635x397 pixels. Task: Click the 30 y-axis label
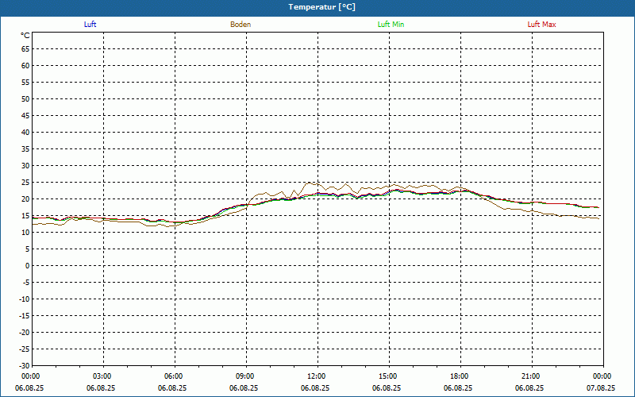pyautogui.click(x=25, y=166)
